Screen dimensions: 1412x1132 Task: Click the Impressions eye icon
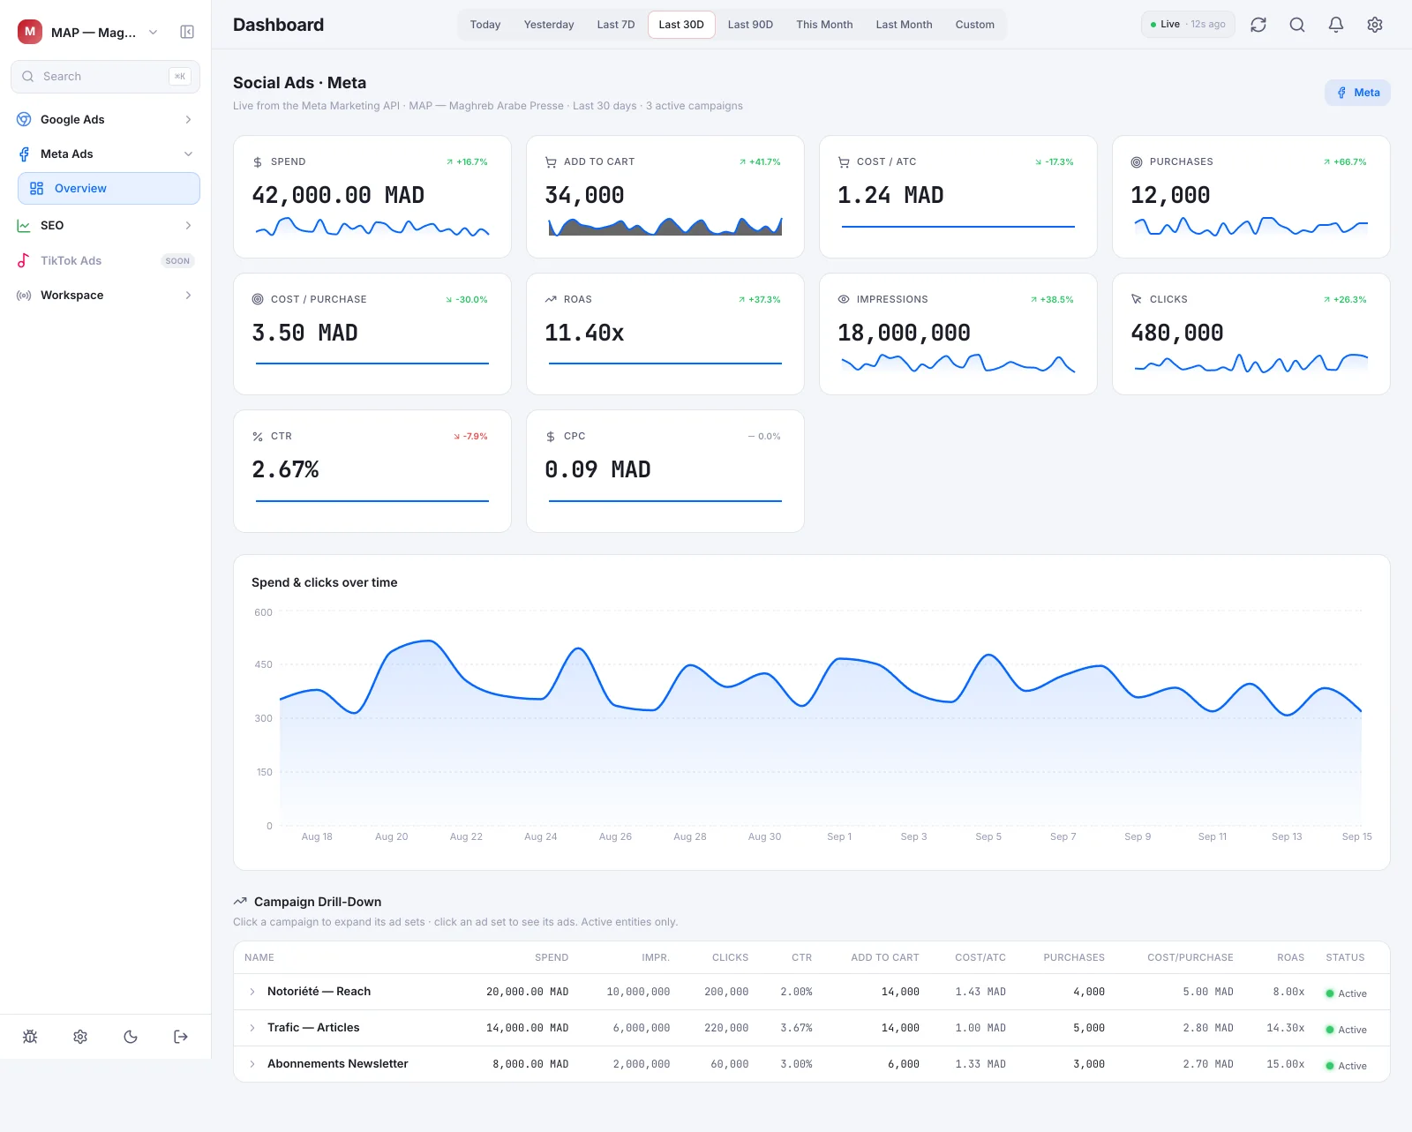coord(844,299)
